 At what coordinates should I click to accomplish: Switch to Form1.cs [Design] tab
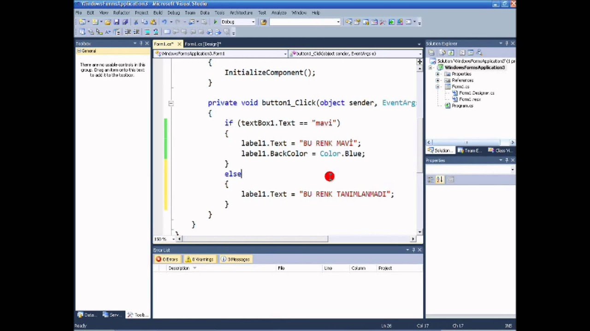point(203,44)
